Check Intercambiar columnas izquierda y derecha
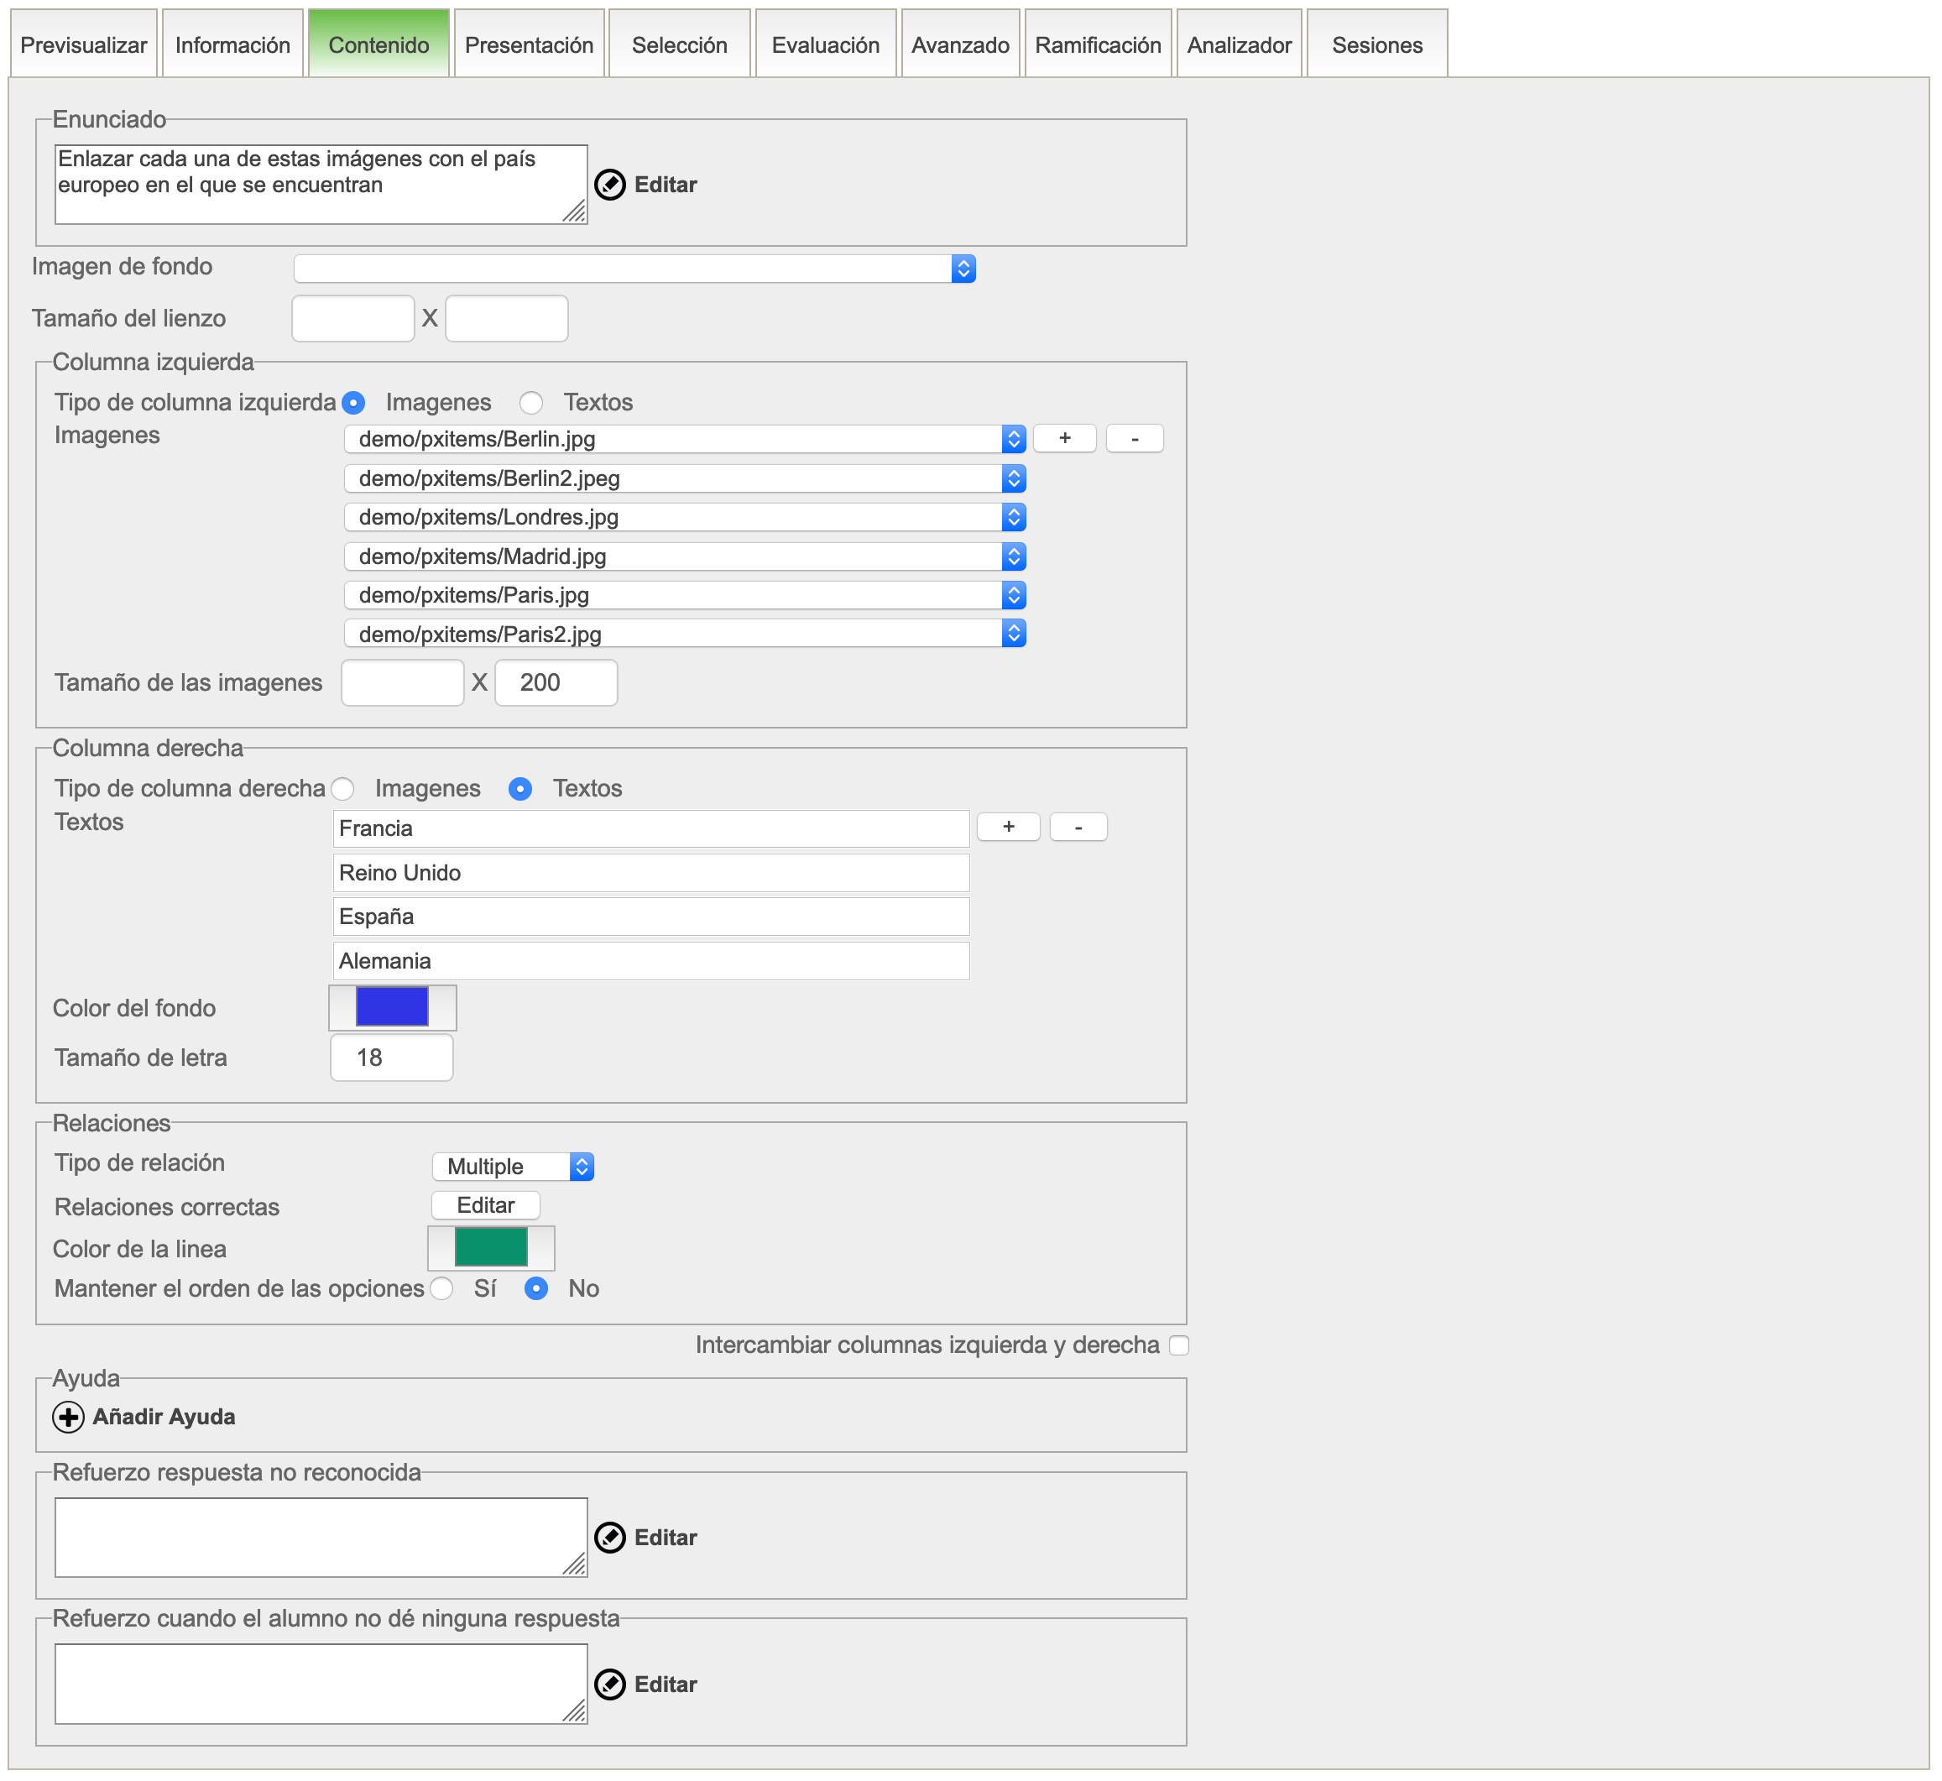 pyautogui.click(x=1178, y=1345)
